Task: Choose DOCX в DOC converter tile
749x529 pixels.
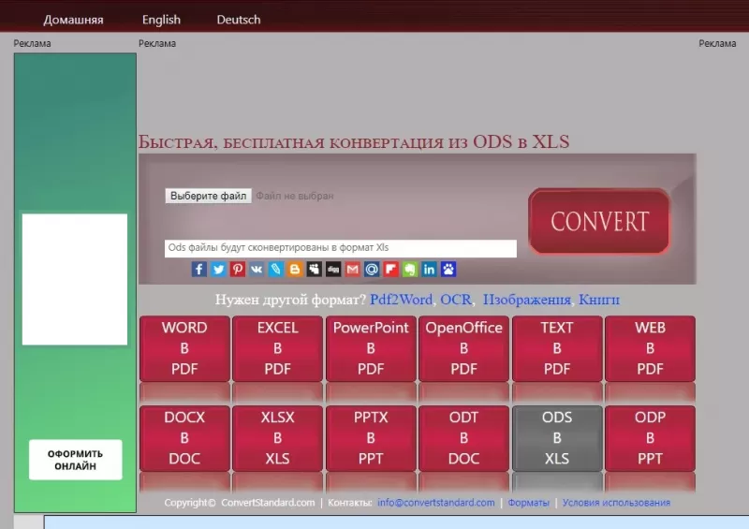Action: [x=184, y=438]
